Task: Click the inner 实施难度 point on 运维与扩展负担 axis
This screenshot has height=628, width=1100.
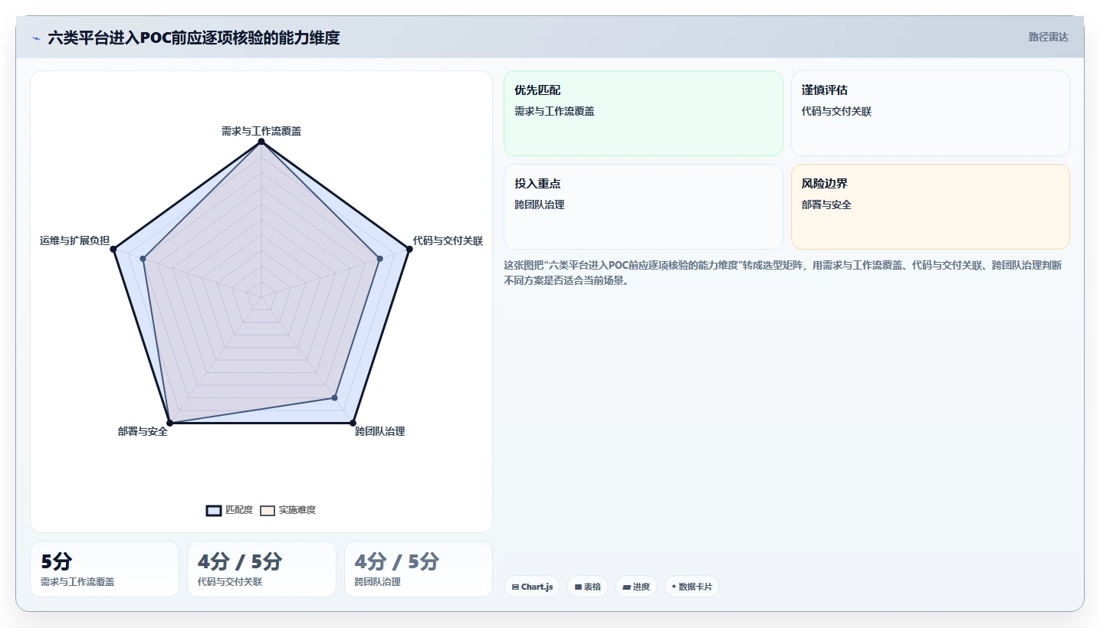Action: pyautogui.click(x=143, y=259)
